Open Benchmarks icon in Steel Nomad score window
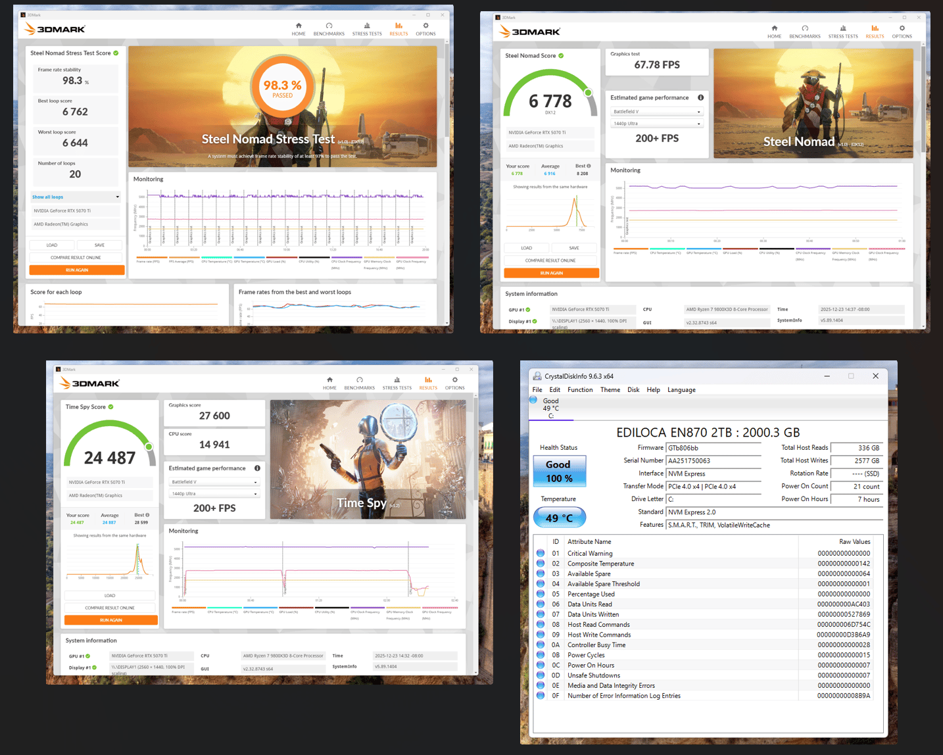 tap(805, 32)
